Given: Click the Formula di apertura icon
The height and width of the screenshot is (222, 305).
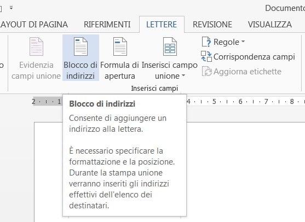Looking at the screenshot, I should tap(120, 46).
